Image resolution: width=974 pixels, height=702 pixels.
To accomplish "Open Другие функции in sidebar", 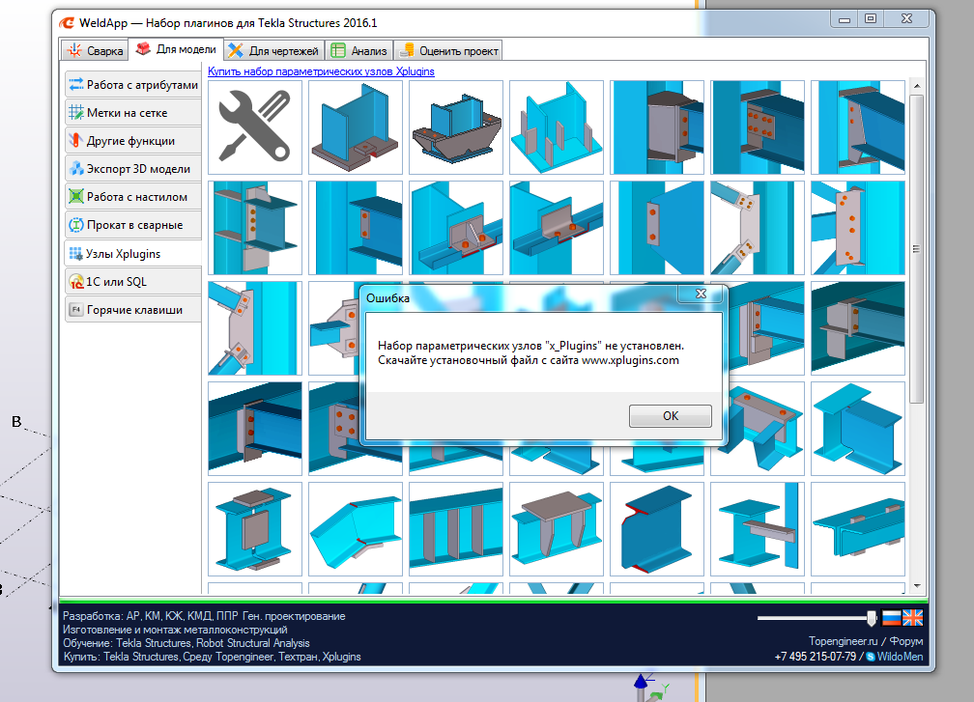I will point(133,140).
